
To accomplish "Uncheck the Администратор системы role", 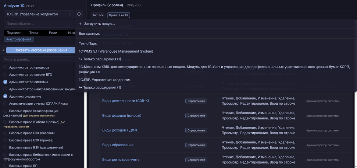I will pyautogui.click(x=6, y=82).
